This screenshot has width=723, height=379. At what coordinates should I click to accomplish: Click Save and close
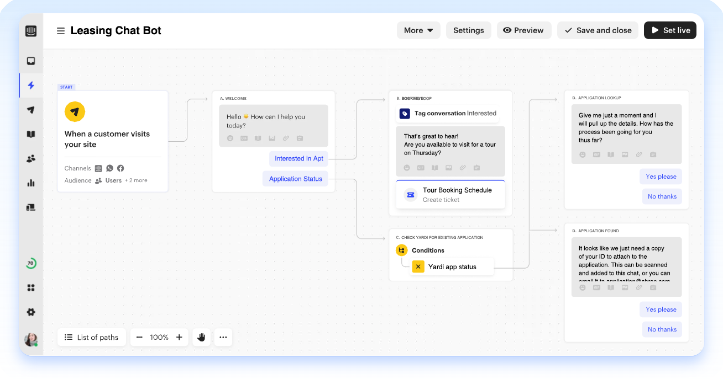point(598,30)
